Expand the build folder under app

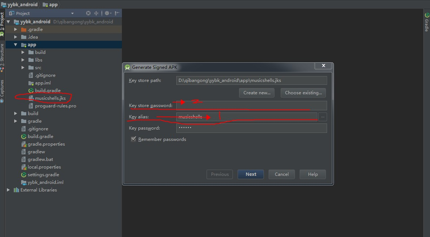pyautogui.click(x=23, y=52)
